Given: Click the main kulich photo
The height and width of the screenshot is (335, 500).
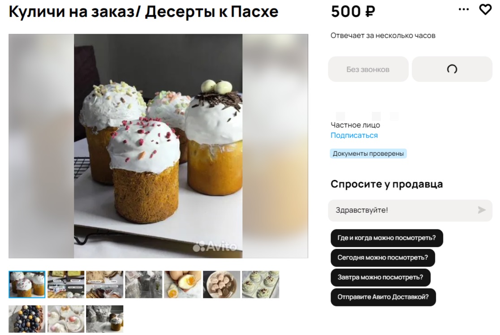Looking at the screenshot, I should (x=158, y=146).
